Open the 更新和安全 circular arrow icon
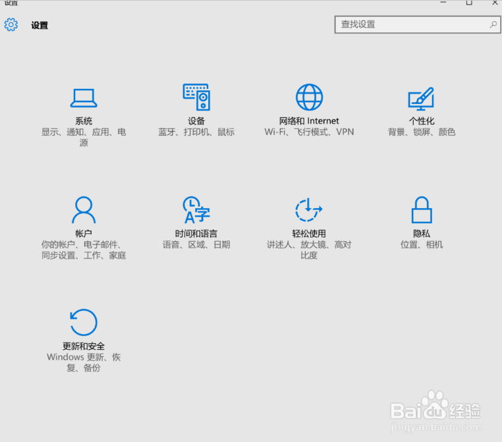The height and width of the screenshot is (442, 502). coord(84,323)
